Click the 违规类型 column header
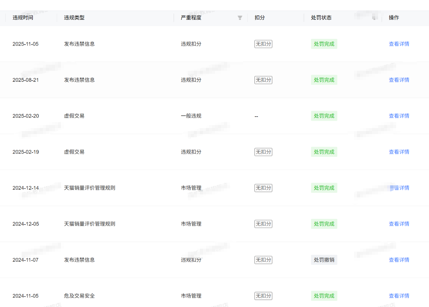The image size is (429, 307). 74,18
